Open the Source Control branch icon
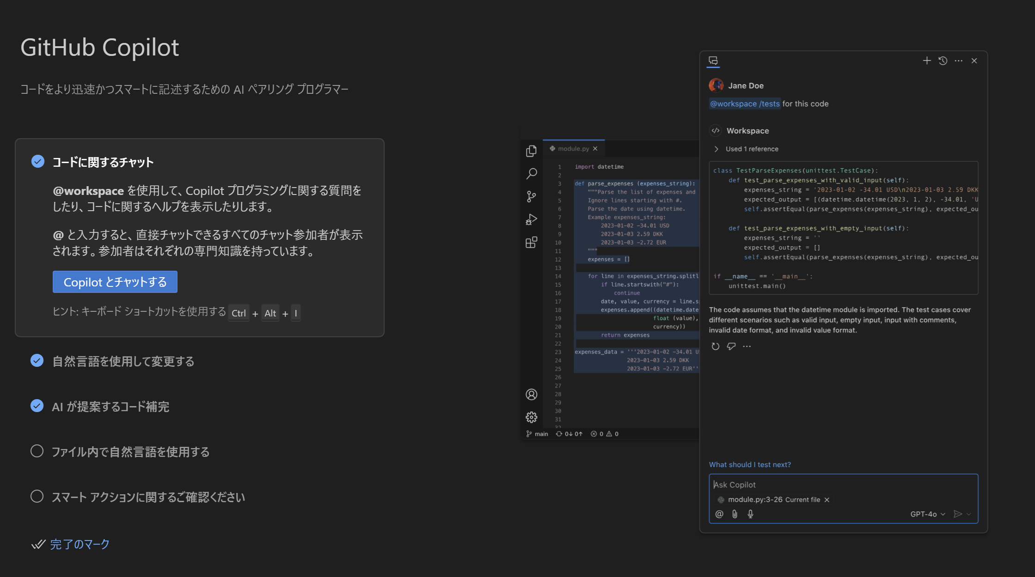1035x577 pixels. click(531, 197)
